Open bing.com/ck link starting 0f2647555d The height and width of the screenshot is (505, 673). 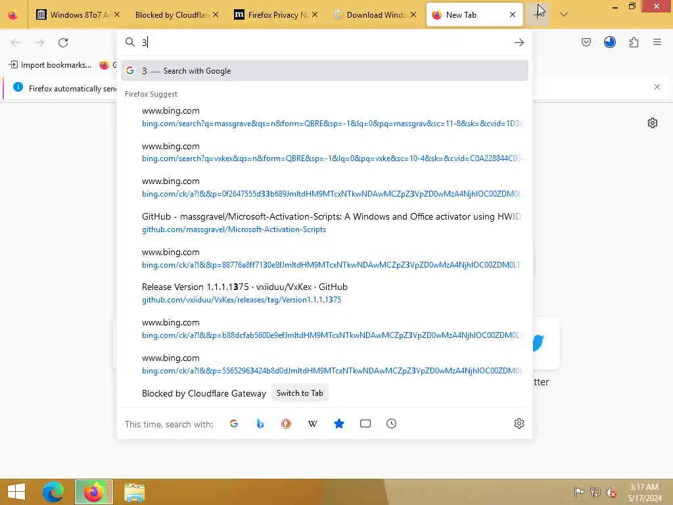click(x=325, y=187)
